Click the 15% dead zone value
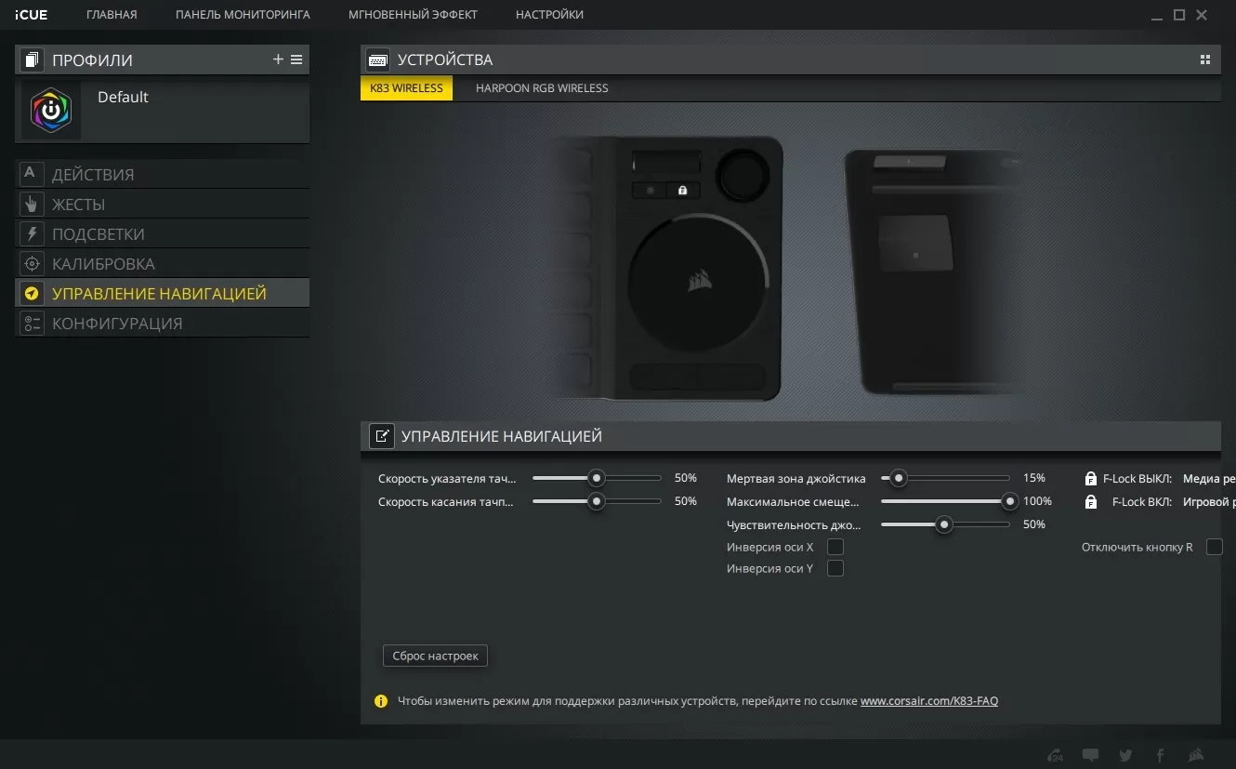Viewport: 1236px width, 769px height. click(1033, 478)
